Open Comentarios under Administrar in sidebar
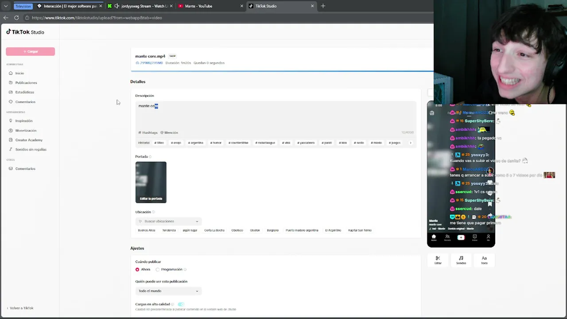 (25, 102)
